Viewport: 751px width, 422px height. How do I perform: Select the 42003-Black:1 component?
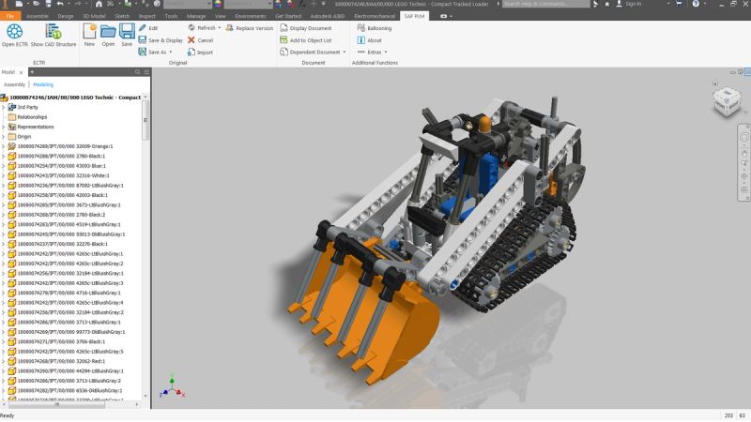pos(62,195)
